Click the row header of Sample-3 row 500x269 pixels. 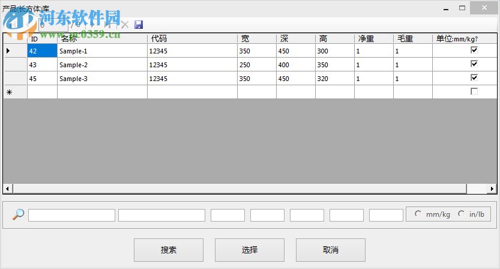point(15,79)
